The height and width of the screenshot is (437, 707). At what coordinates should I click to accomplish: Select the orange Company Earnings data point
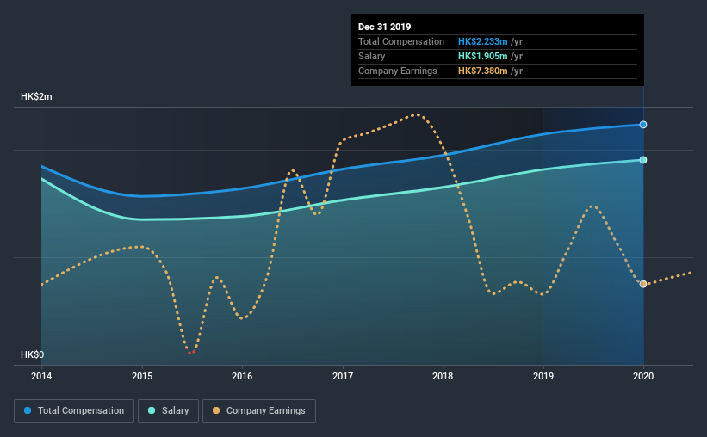(x=643, y=284)
